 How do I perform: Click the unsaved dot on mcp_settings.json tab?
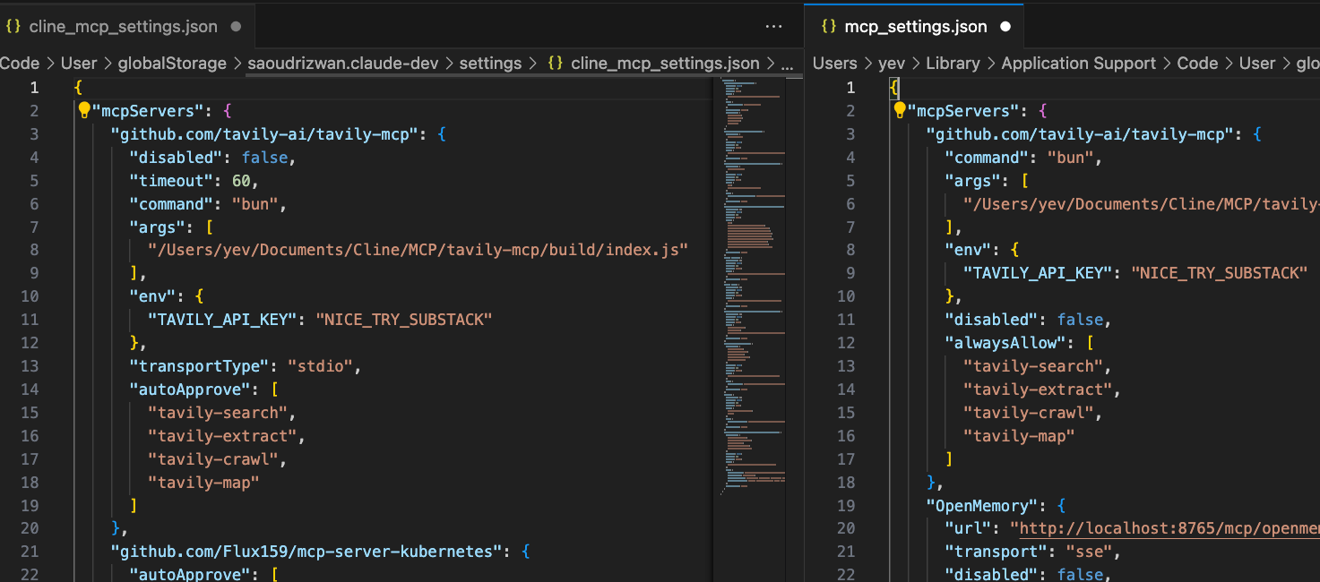coord(1005,27)
